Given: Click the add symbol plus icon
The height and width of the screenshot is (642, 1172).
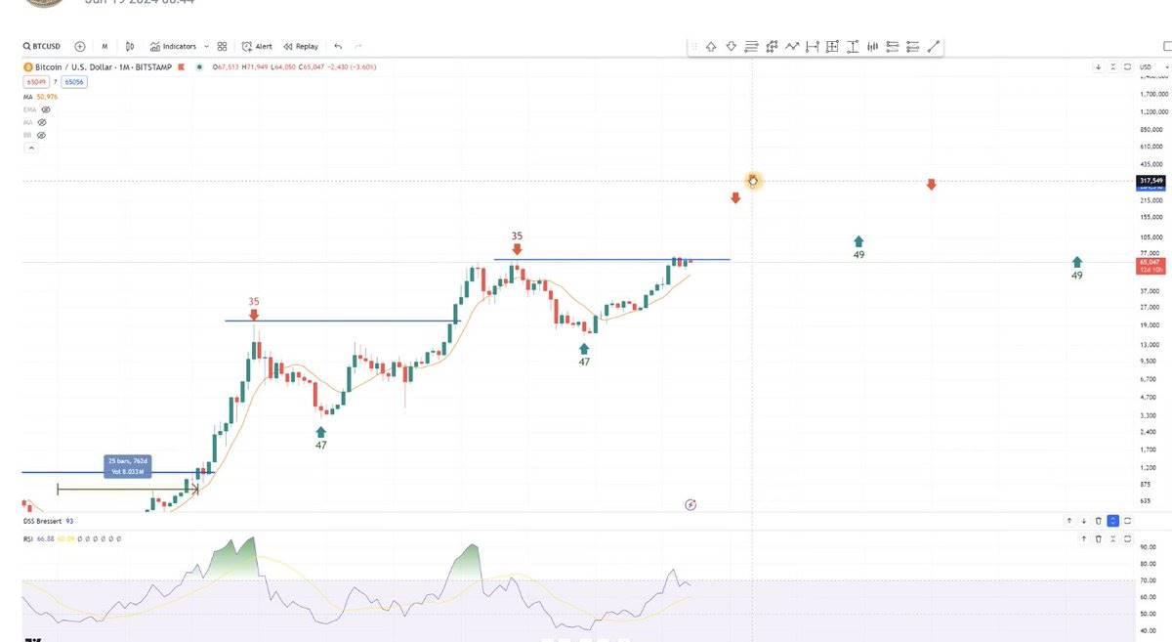Looking at the screenshot, I should [79, 46].
